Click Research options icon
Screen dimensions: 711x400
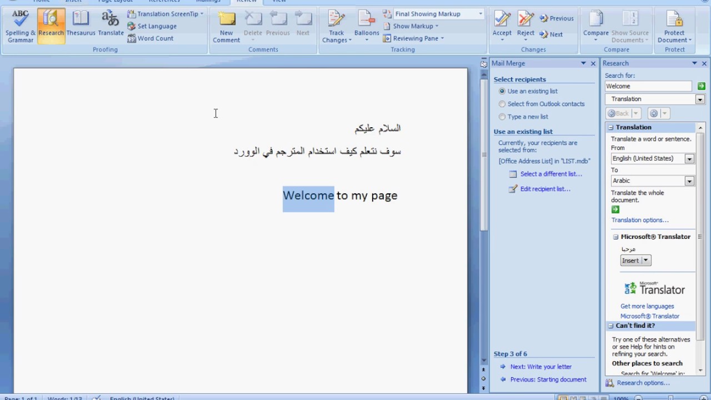pos(609,383)
